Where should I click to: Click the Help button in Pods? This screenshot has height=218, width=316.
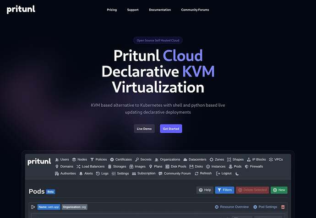(205, 190)
